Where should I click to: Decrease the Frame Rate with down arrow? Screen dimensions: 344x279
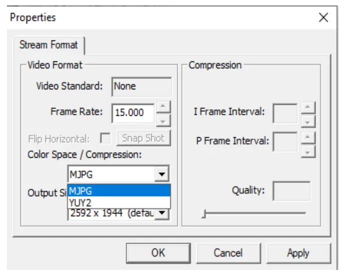click(163, 119)
